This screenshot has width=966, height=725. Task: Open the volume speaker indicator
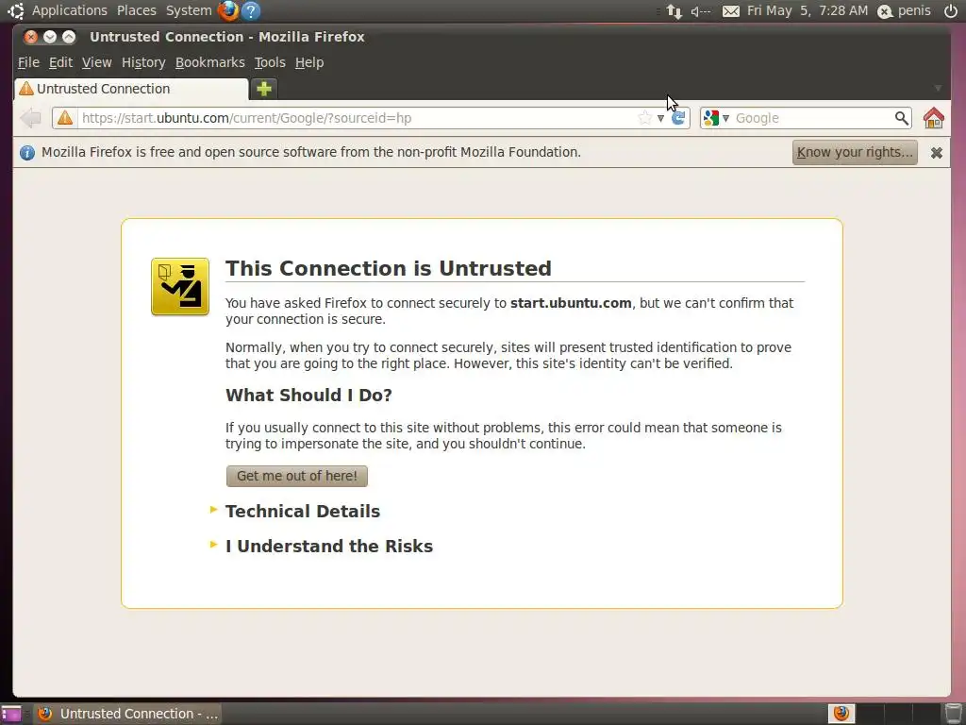[701, 11]
